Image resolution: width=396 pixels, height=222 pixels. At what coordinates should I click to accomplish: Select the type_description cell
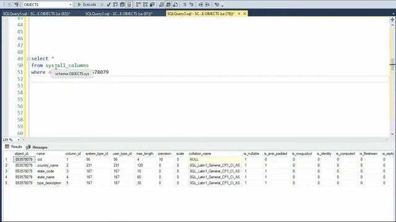[49, 183]
